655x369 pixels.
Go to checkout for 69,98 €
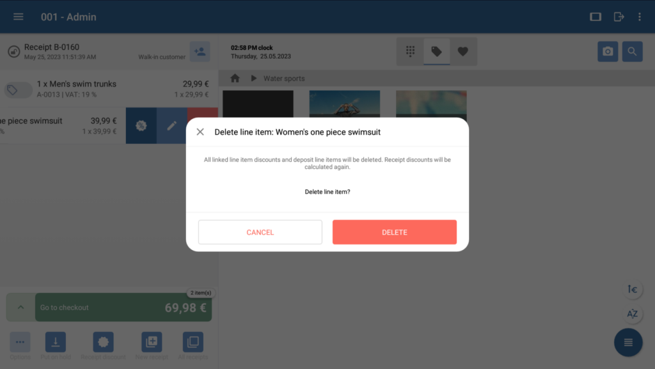[x=123, y=307]
